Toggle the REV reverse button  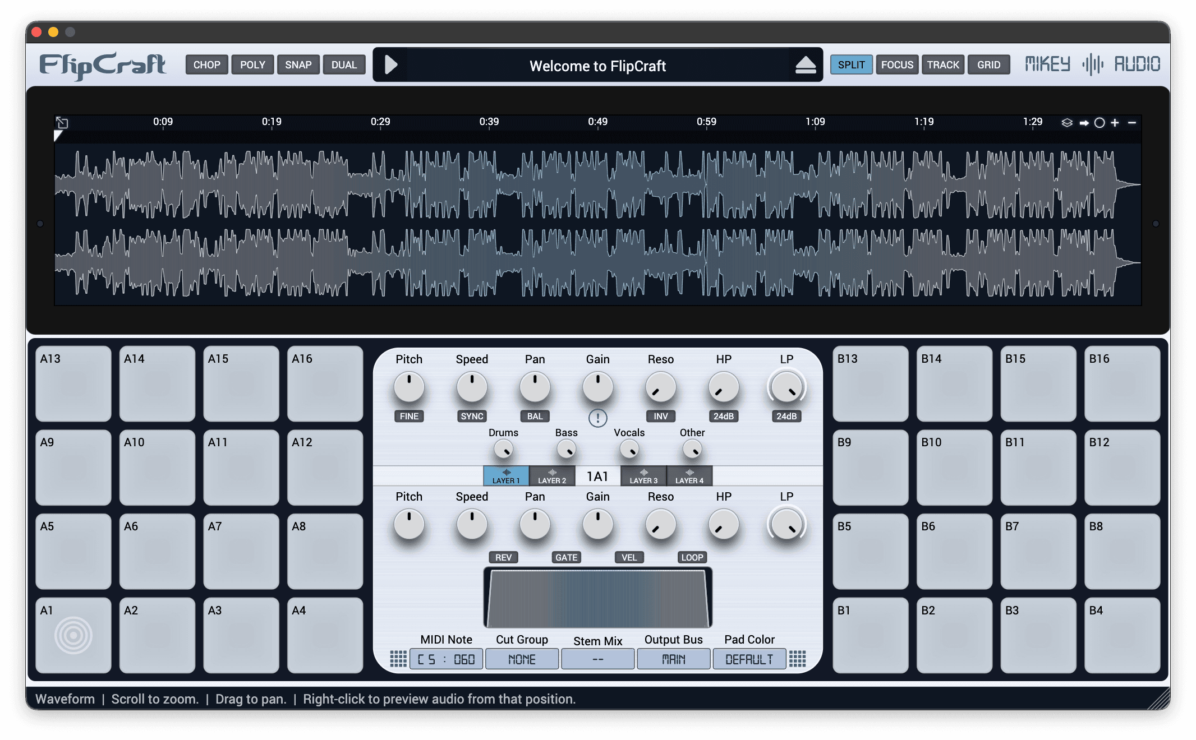503,557
